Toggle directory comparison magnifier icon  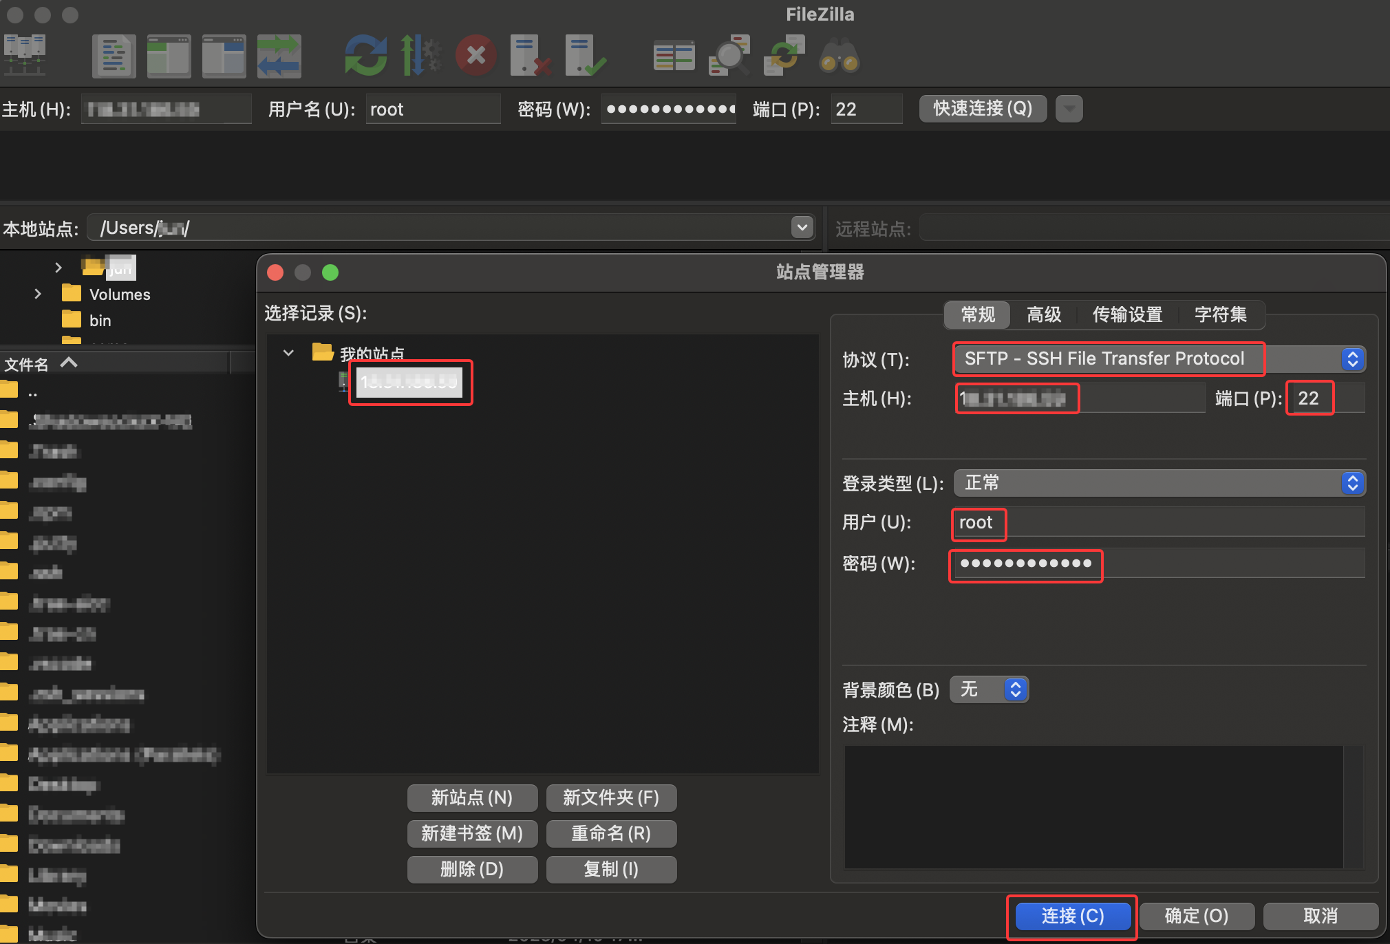click(x=729, y=56)
